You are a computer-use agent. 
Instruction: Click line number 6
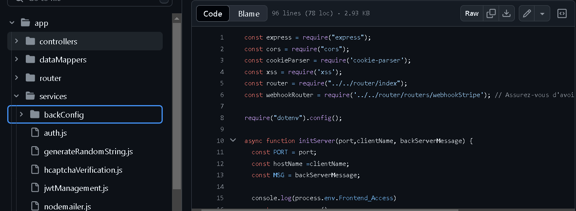tap(222, 95)
